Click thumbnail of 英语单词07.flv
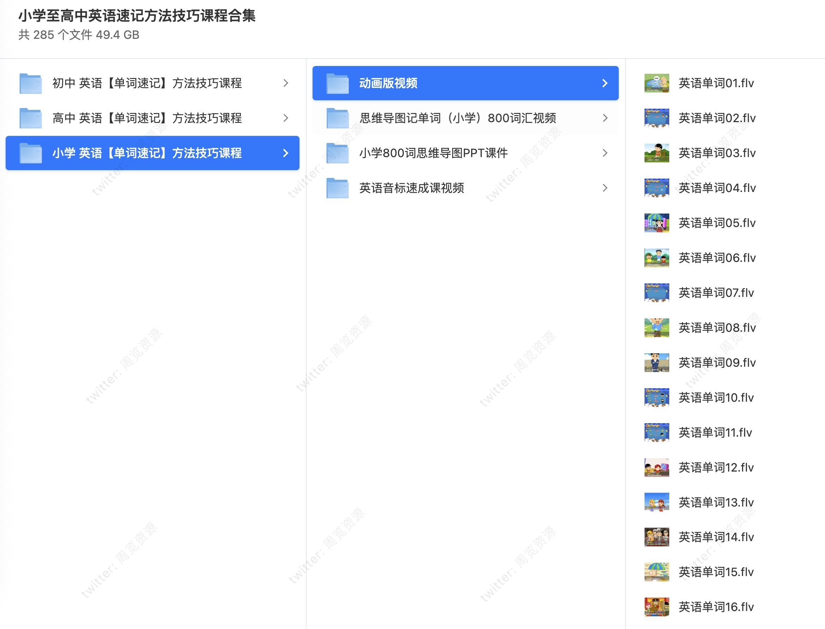This screenshot has height=629, width=825. [x=657, y=292]
